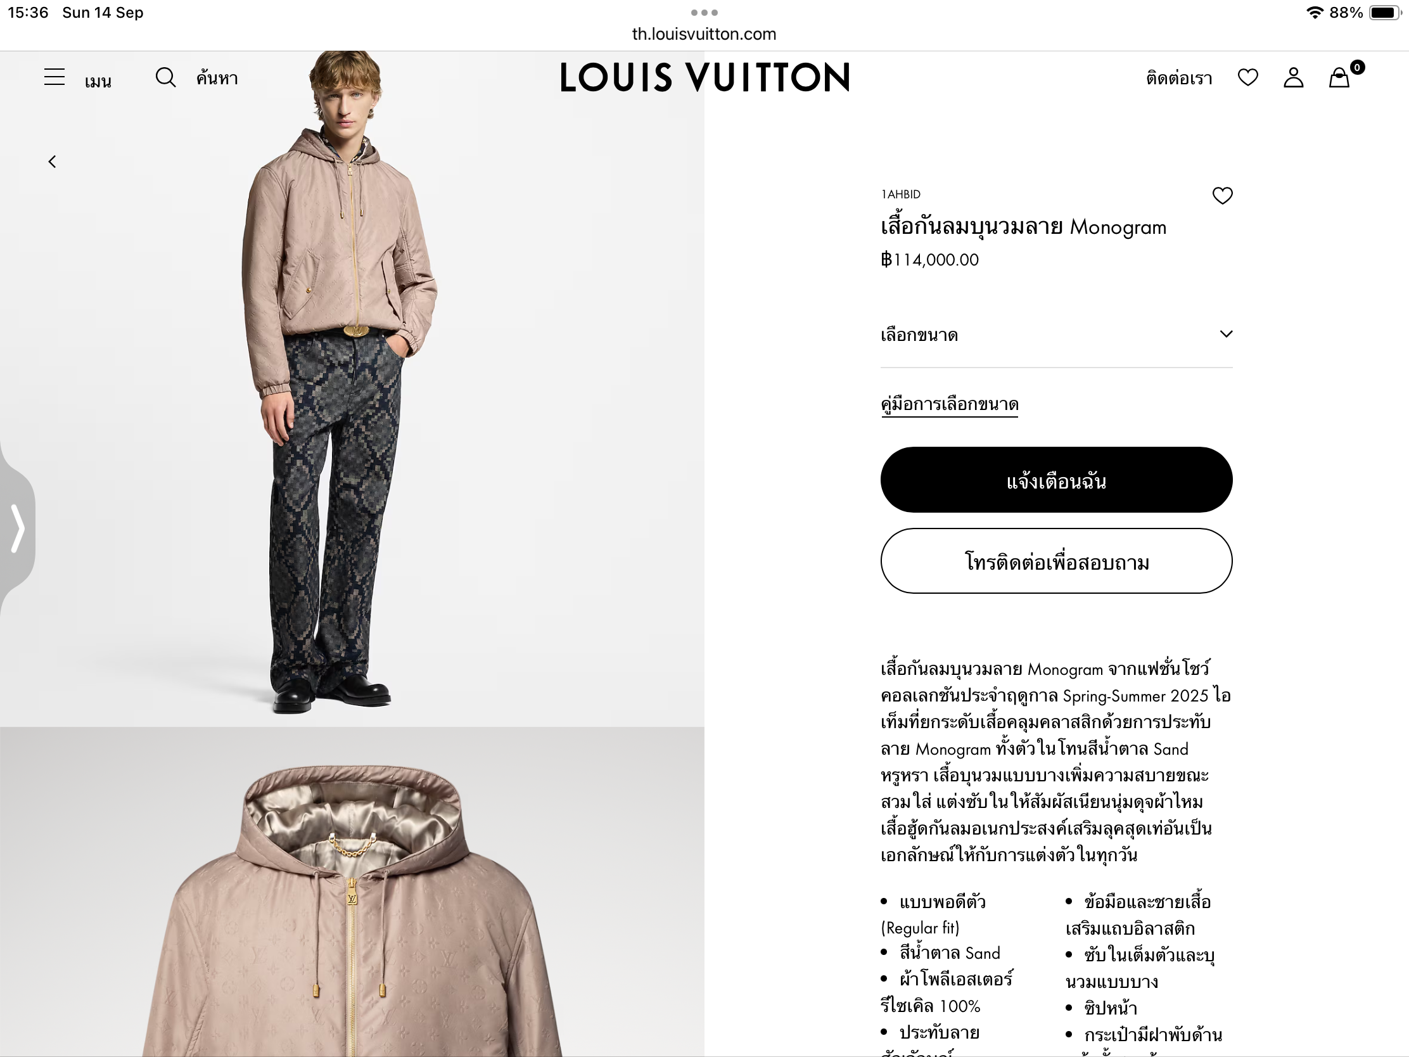This screenshot has width=1409, height=1057.
Task: Open the คู่มือการเลือกขนาด size guide link
Action: point(950,404)
